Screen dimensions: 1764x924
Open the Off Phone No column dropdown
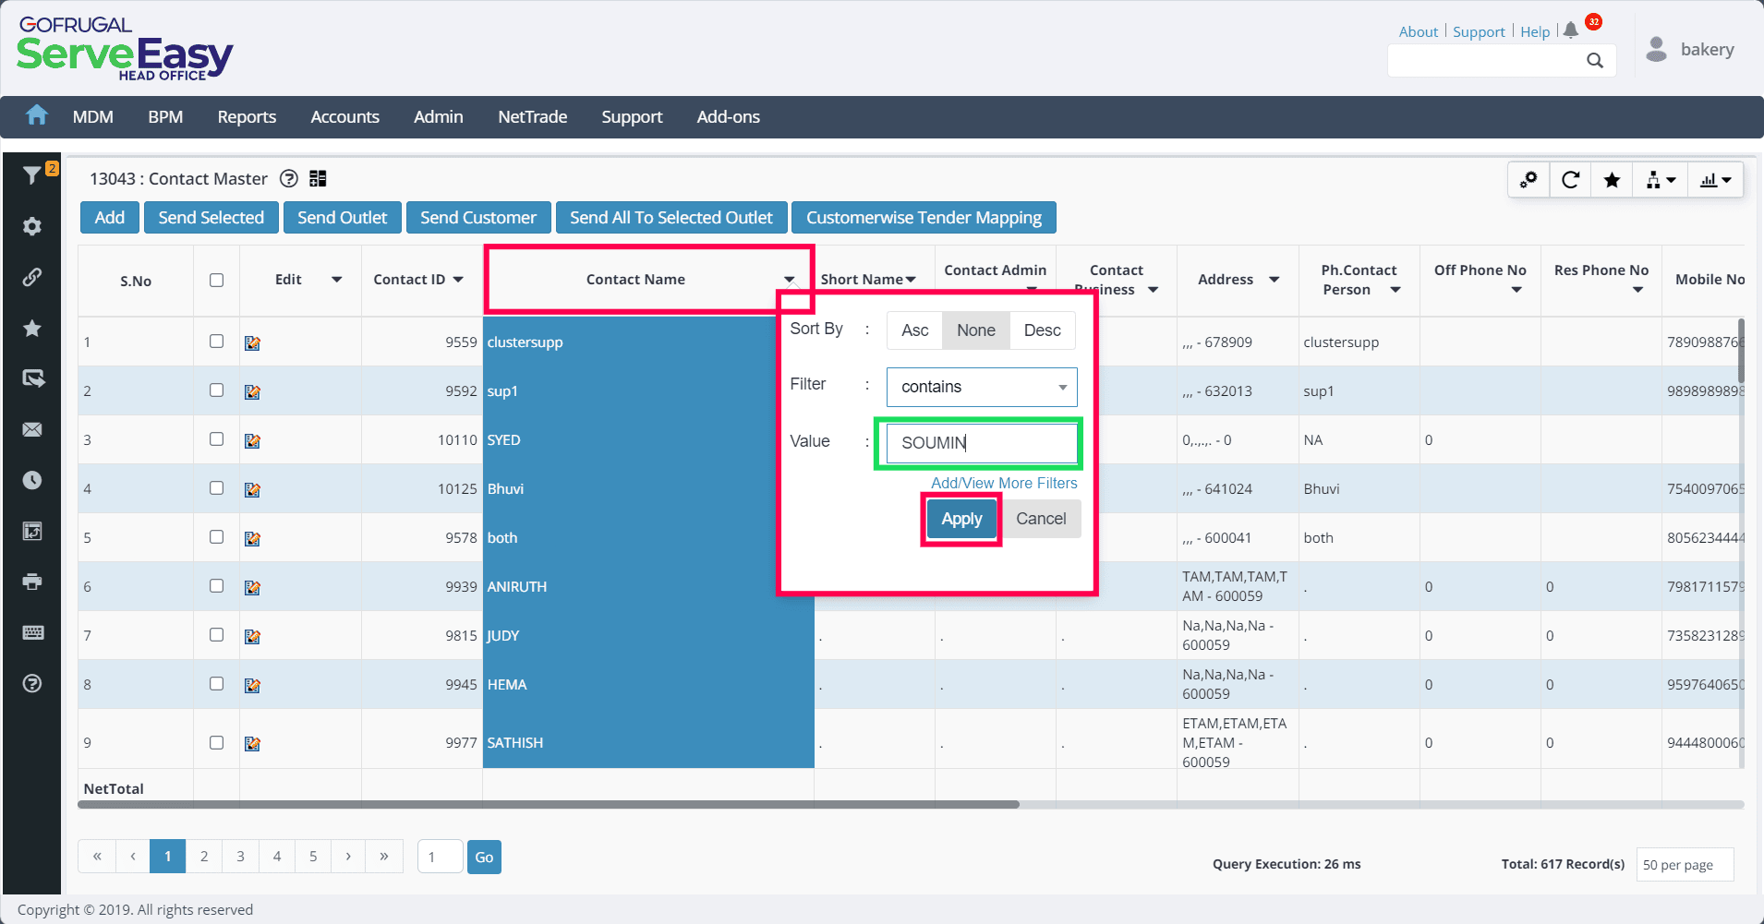(x=1516, y=290)
